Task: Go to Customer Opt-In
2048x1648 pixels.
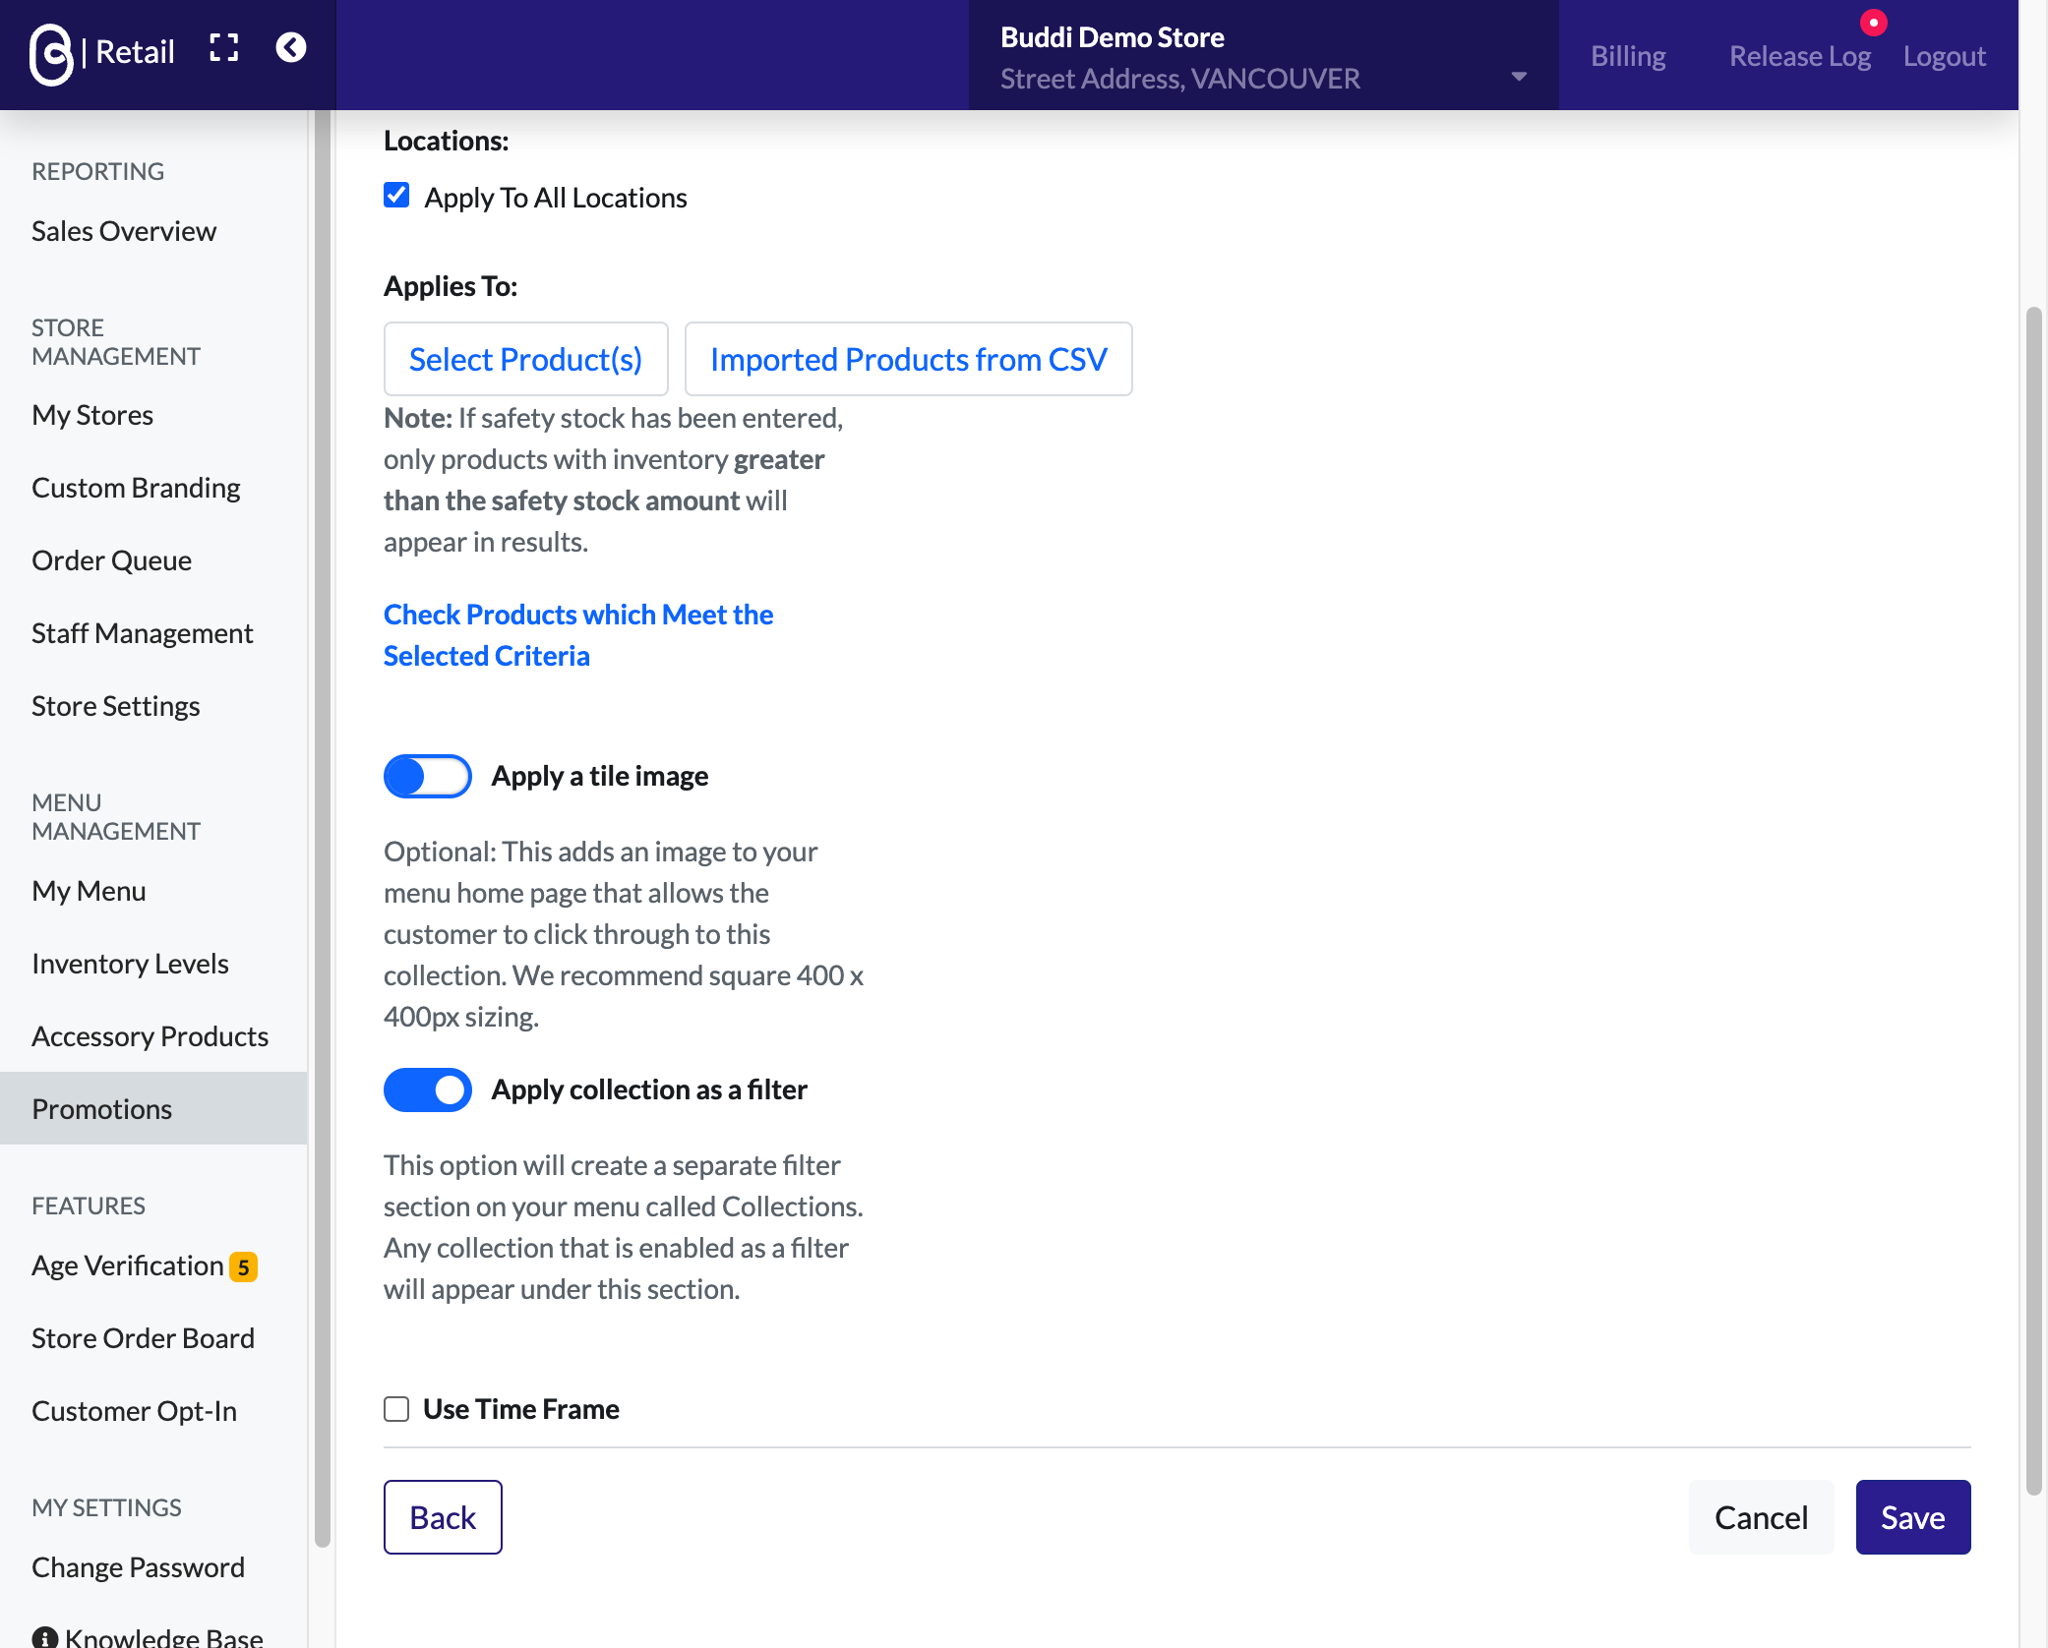Action: [134, 1411]
